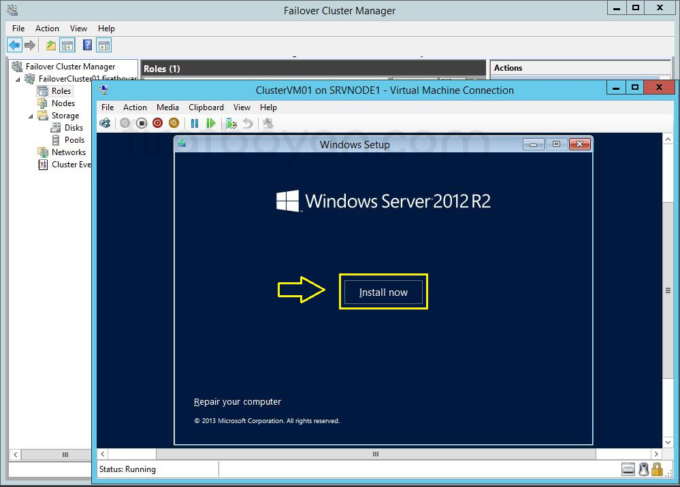680x487 pixels.
Task: Click VM view horizontal scrollbar right arrow
Action: click(656, 454)
